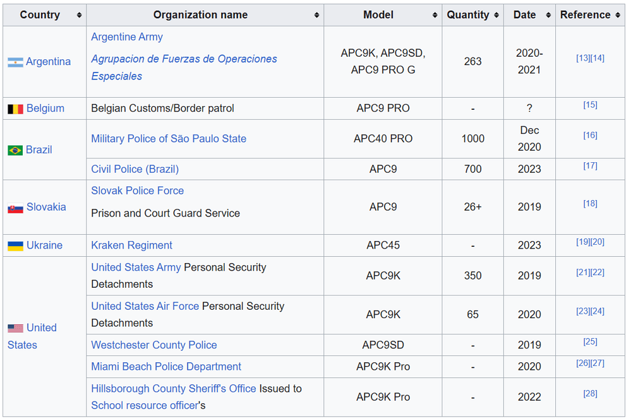This screenshot has width=631, height=419.
Task: Open Hillsborough County Sheriff's Office link
Action: 174,389
